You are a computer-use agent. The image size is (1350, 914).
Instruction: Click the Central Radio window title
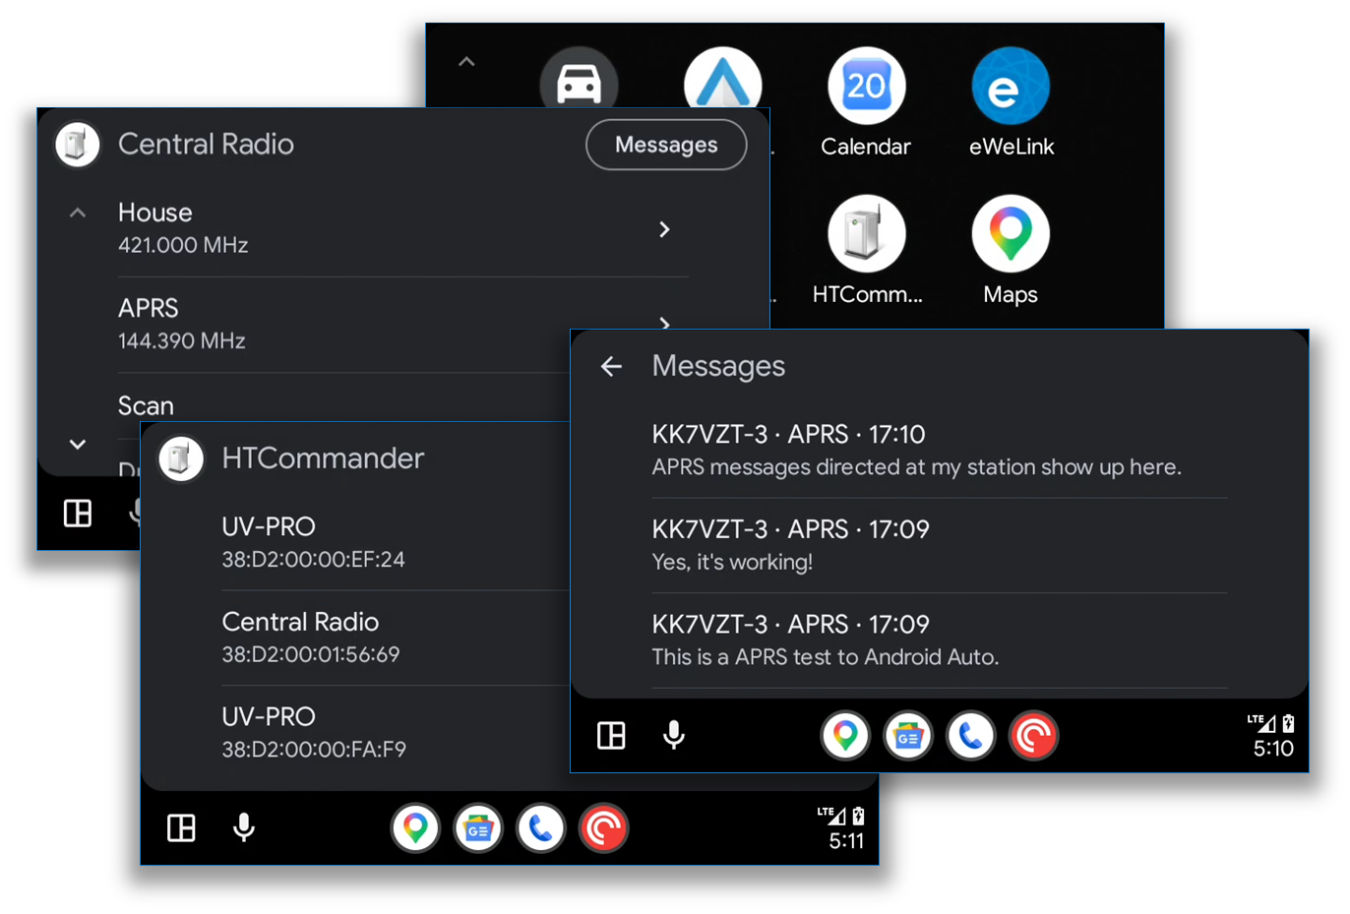pos(206,145)
